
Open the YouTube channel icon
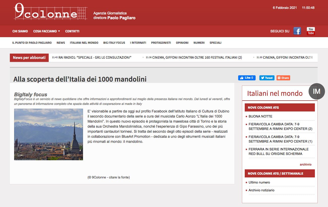click(x=311, y=31)
